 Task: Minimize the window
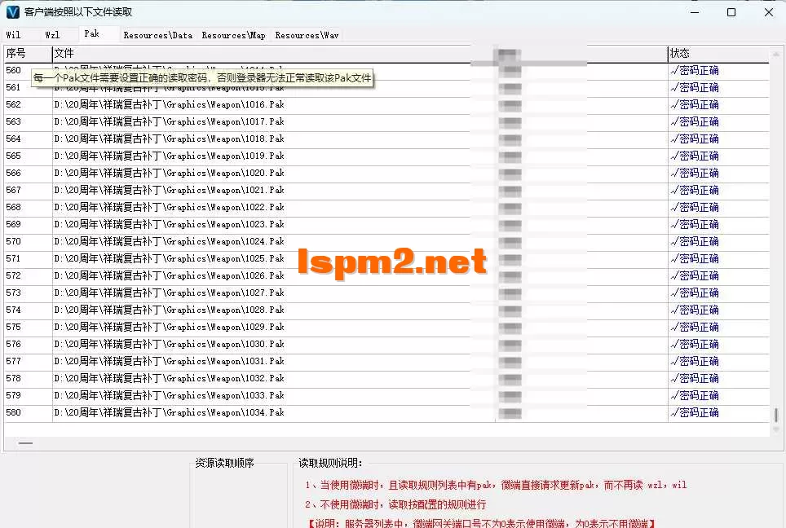694,12
